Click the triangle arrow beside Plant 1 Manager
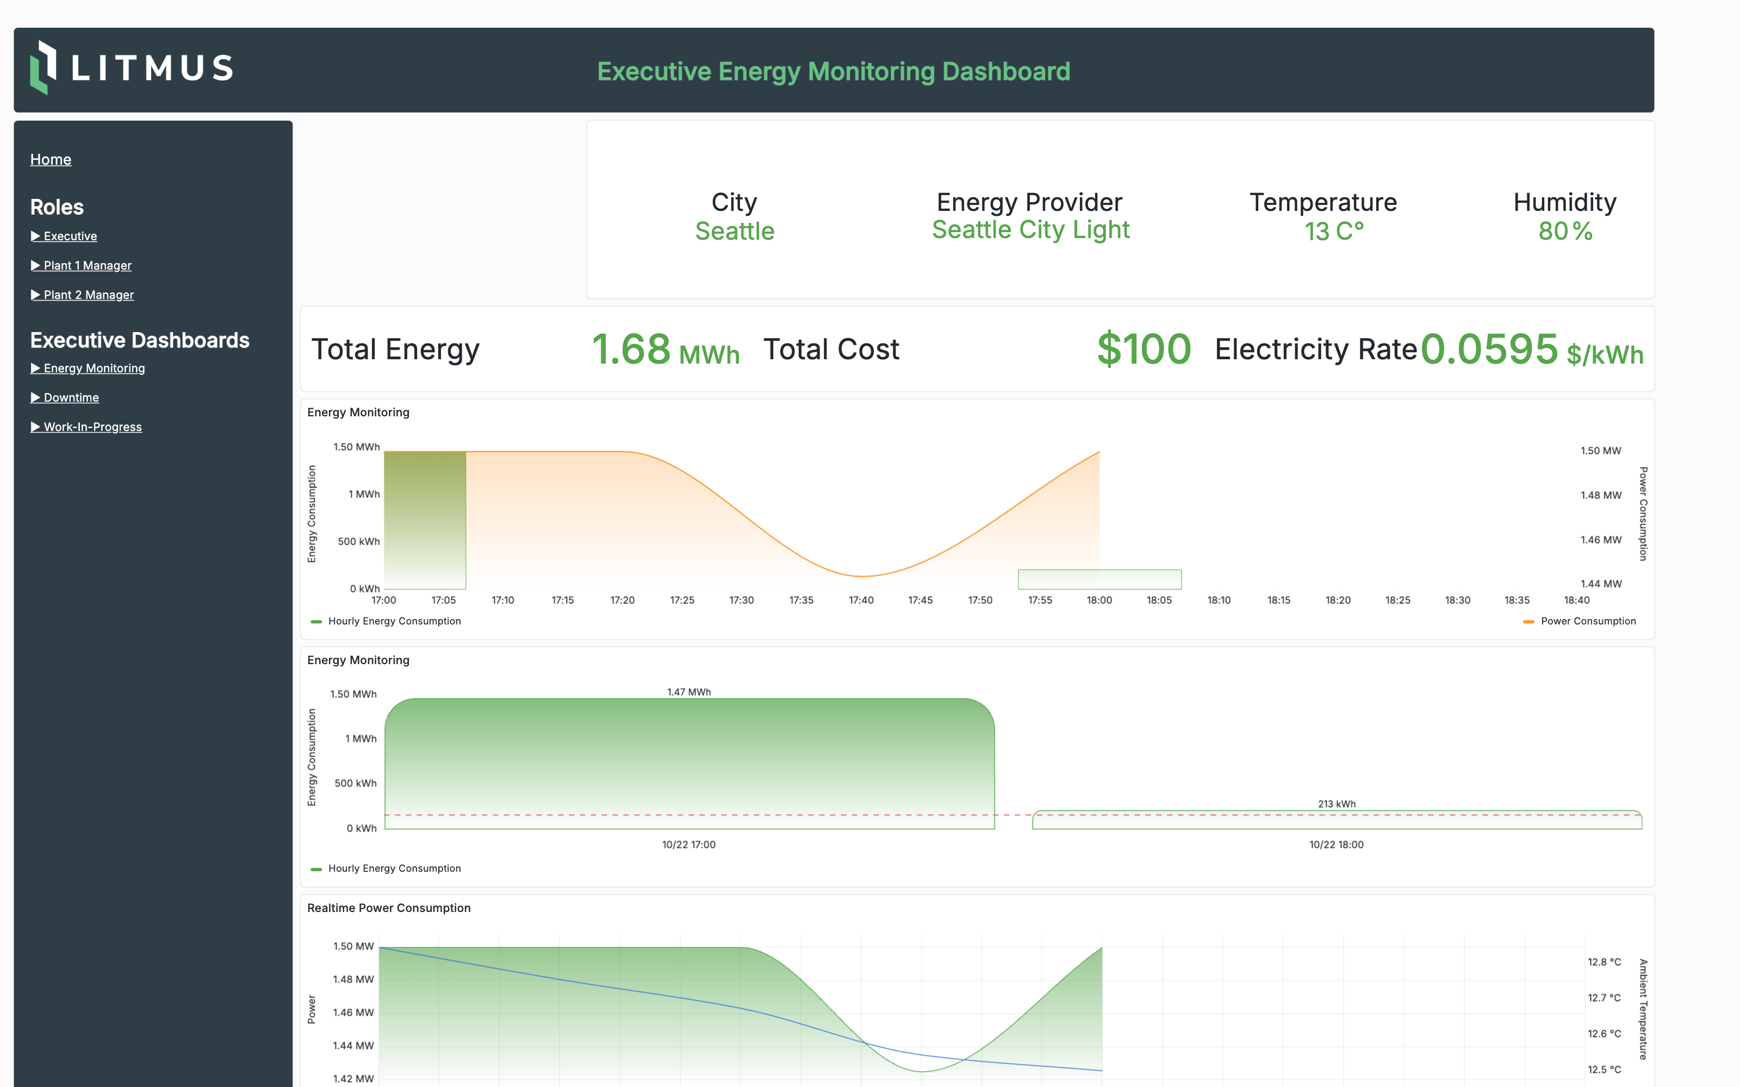The height and width of the screenshot is (1087, 1740). (x=35, y=265)
